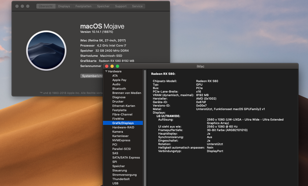Select the Speicher tab in toolbar

pos(103,6)
